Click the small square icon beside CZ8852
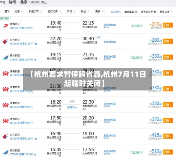Image resolution: width=176 pixels, height=159 pixels. point(35,60)
